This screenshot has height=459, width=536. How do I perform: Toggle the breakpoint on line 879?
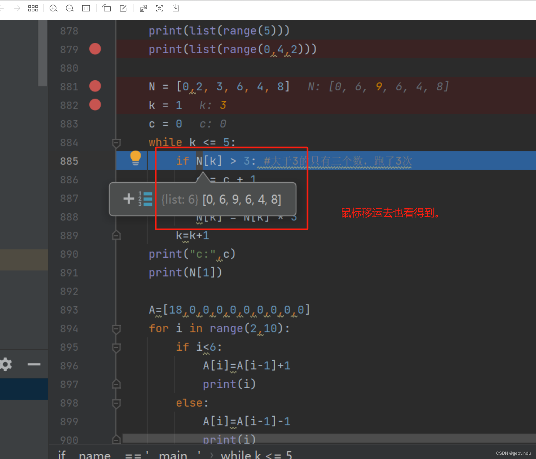(x=95, y=49)
